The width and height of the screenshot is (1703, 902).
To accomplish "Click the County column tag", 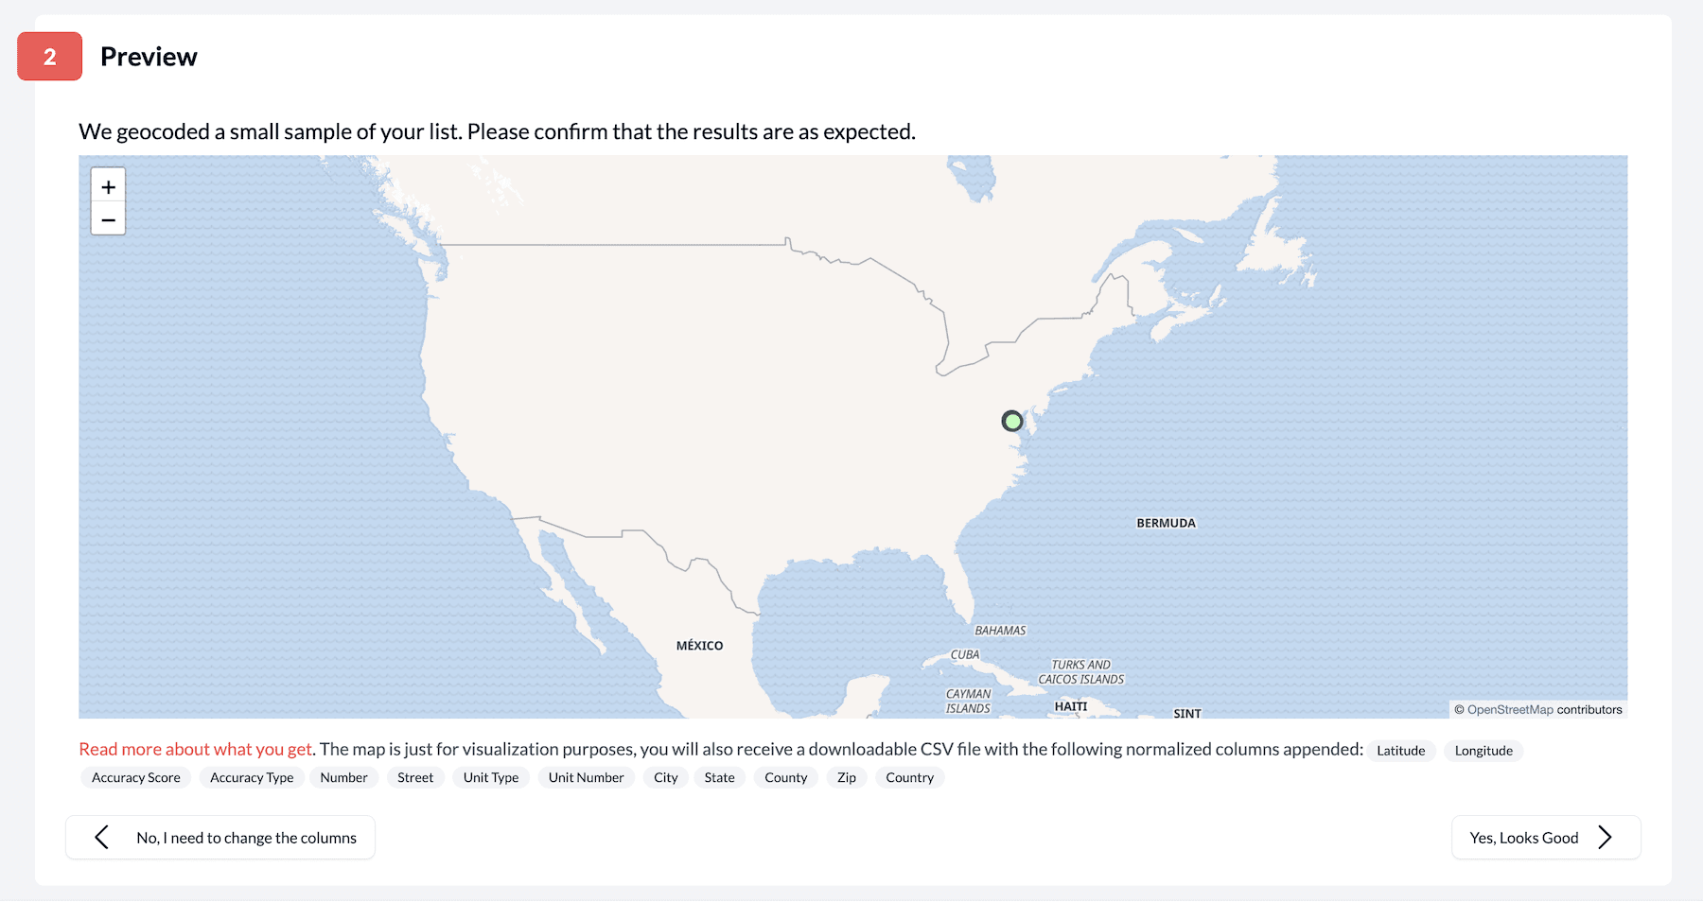I will click(785, 778).
